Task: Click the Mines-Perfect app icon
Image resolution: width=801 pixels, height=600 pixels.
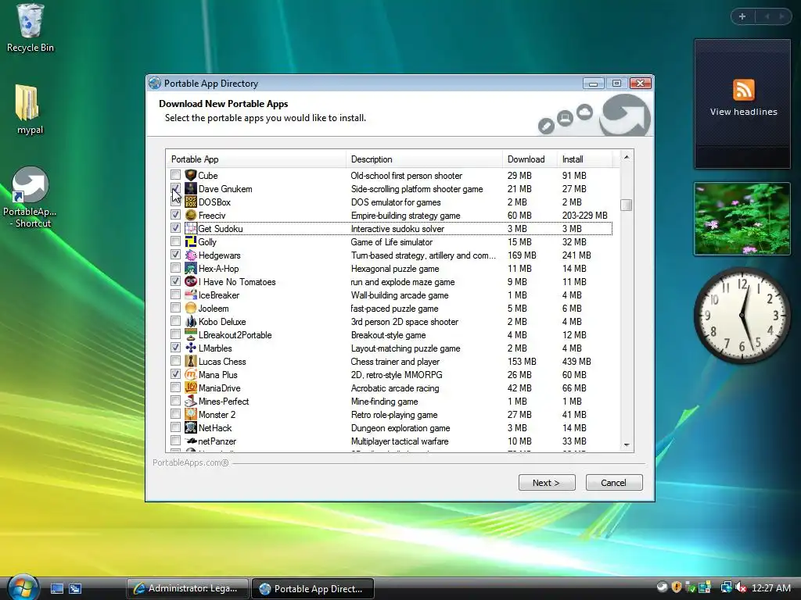Action: 191,401
